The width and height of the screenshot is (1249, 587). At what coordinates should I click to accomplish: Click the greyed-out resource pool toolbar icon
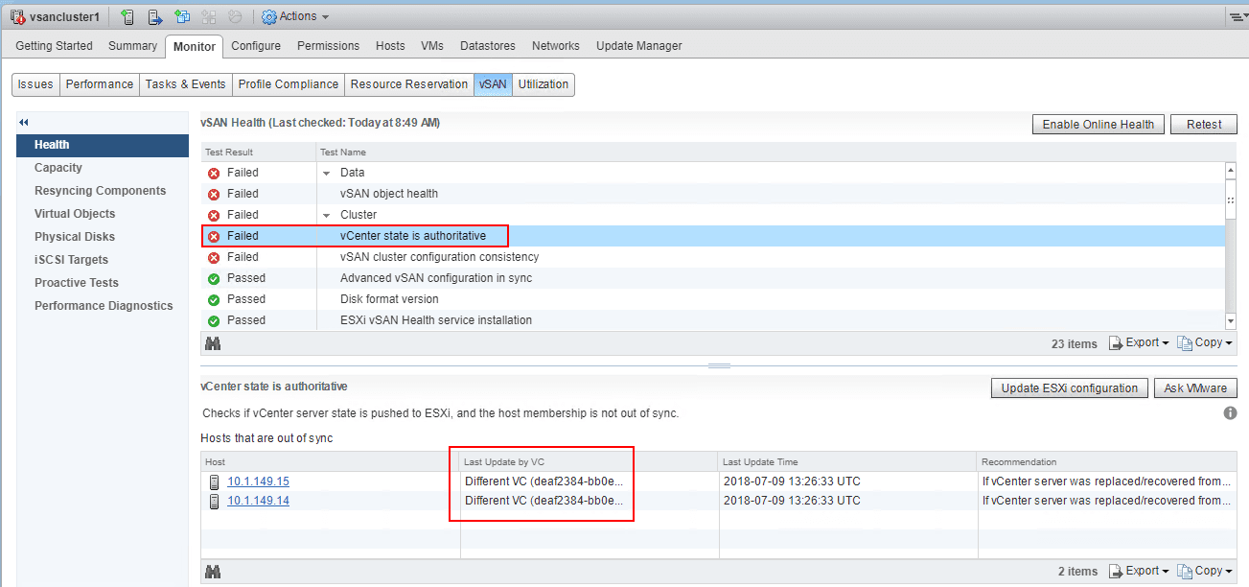(236, 16)
